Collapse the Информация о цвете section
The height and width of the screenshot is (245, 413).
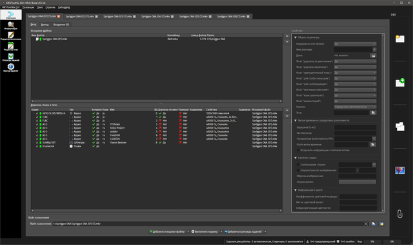point(296,190)
